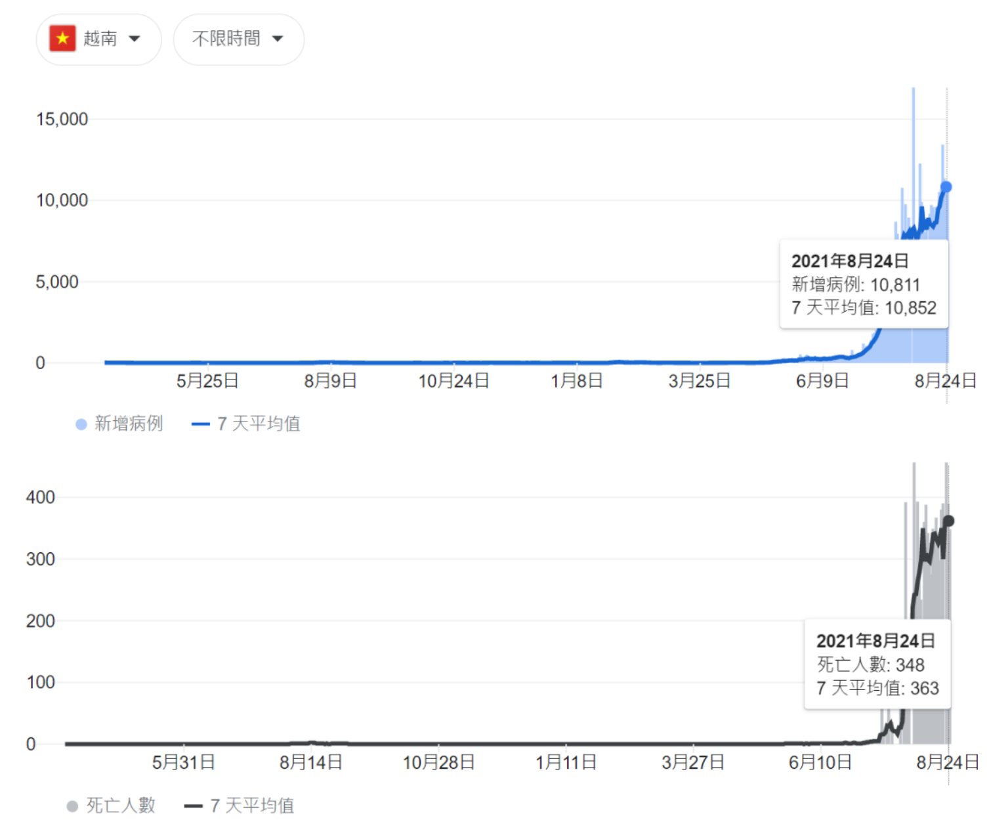Viewport: 1008px width, 826px height.
Task: Click the 死亡人數 legend label
Action: tap(121, 805)
